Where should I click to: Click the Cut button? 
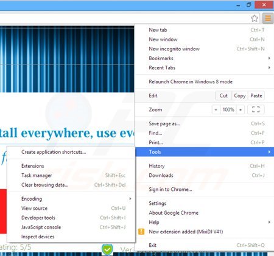pyautogui.click(x=223, y=95)
